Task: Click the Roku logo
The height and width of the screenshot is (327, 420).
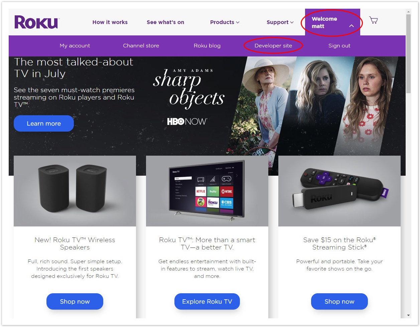Action: [37, 22]
